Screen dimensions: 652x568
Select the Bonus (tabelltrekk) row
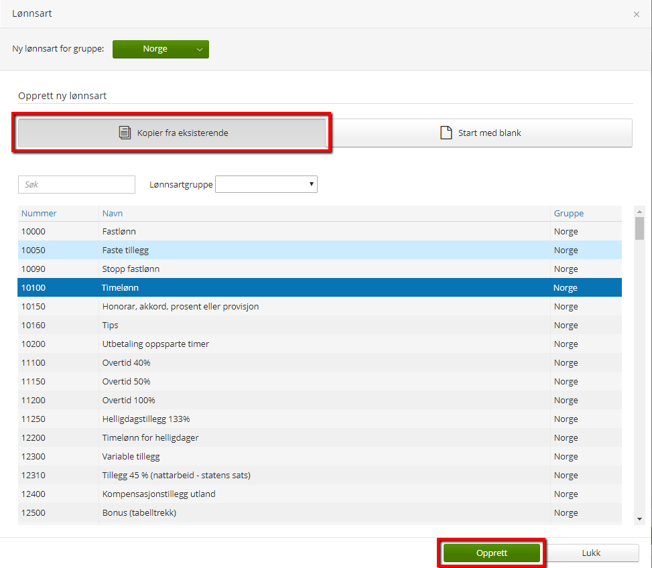320,512
